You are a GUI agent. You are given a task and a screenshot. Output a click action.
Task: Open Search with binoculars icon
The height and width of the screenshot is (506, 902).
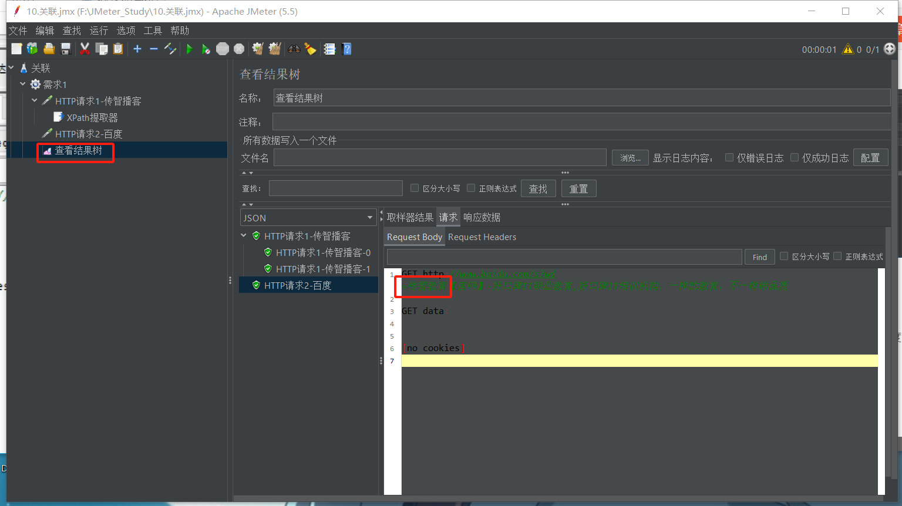[294, 49]
